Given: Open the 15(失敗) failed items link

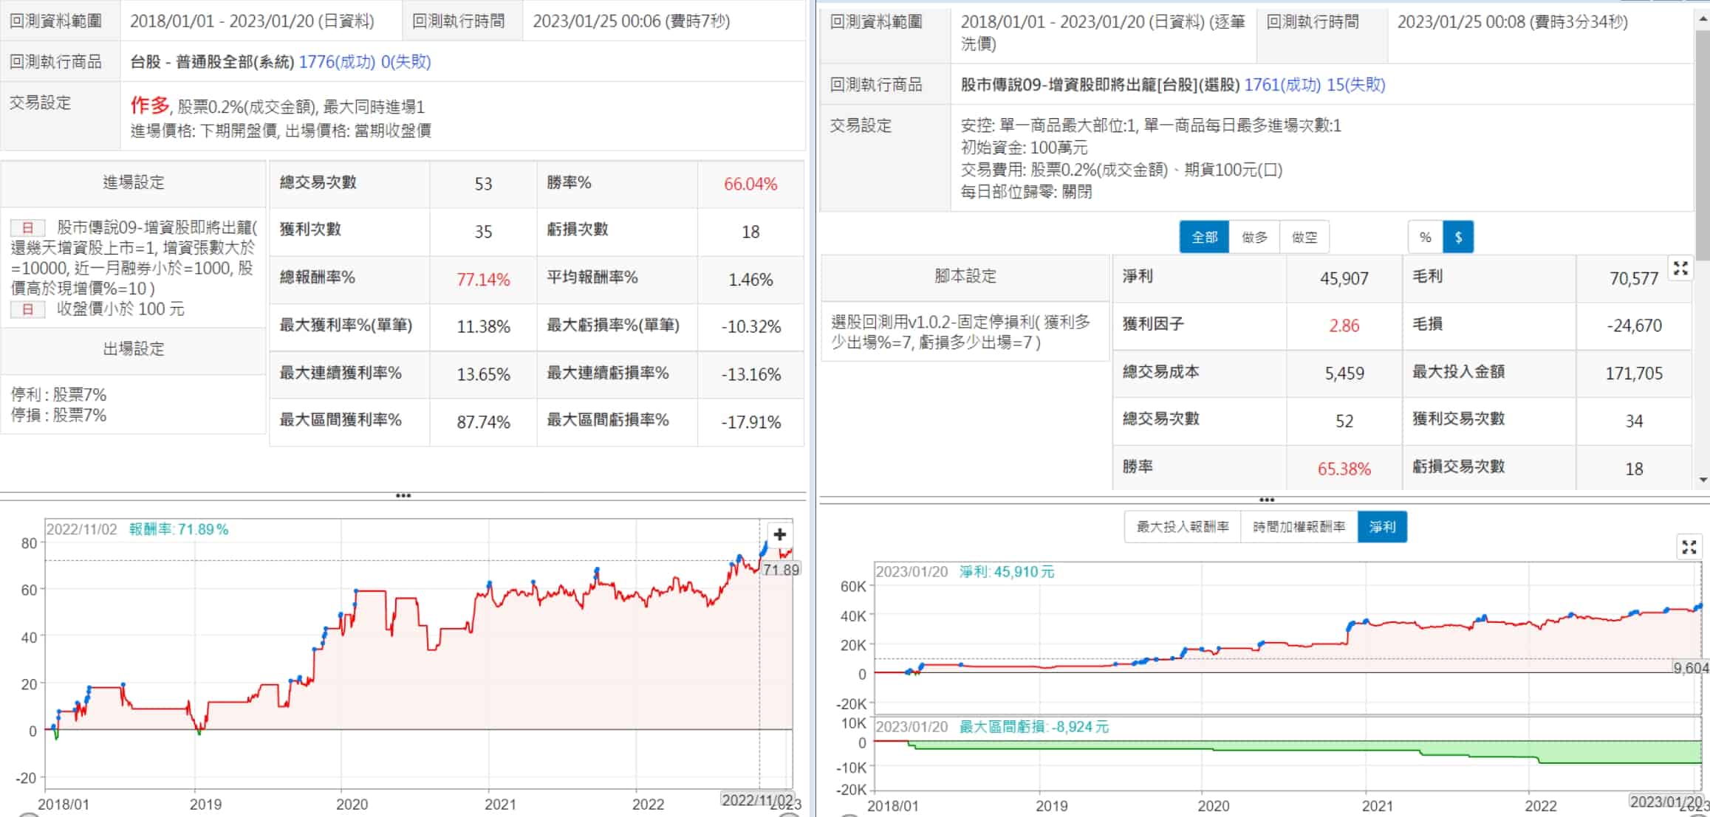Looking at the screenshot, I should click(x=1355, y=85).
